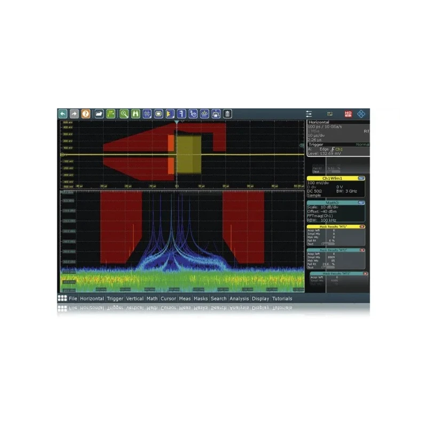Click the Math3 title bar
This screenshot has width=427, height=427.
(332, 203)
